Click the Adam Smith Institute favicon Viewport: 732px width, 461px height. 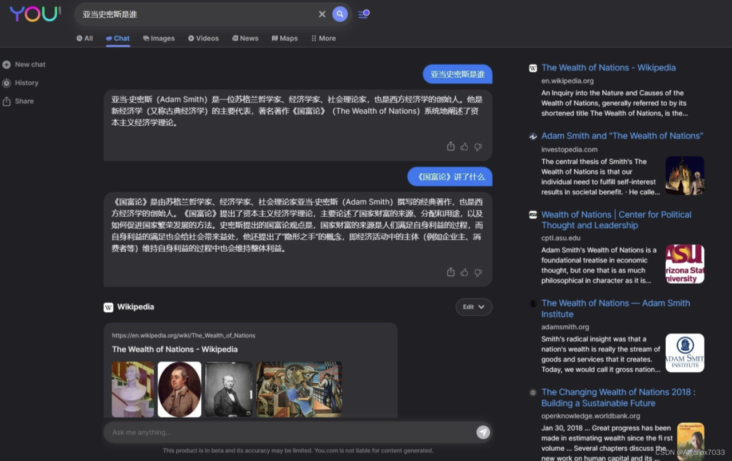533,303
